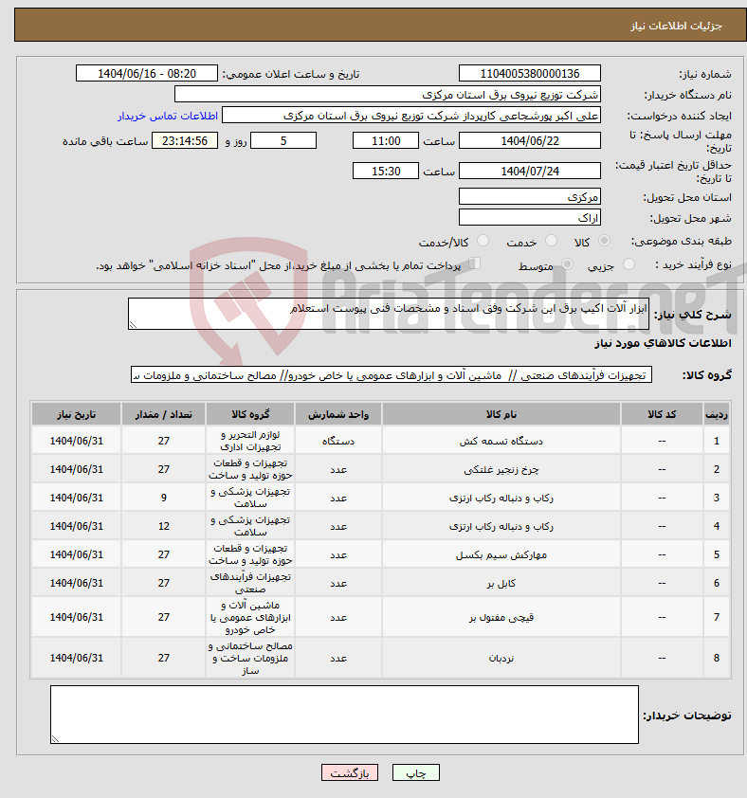Click the item name کابل بر
This screenshot has height=798, width=747.
point(501,584)
